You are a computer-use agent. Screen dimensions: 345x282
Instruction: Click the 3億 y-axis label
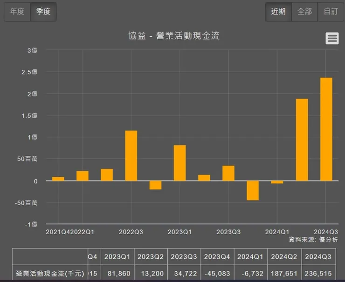32,50
